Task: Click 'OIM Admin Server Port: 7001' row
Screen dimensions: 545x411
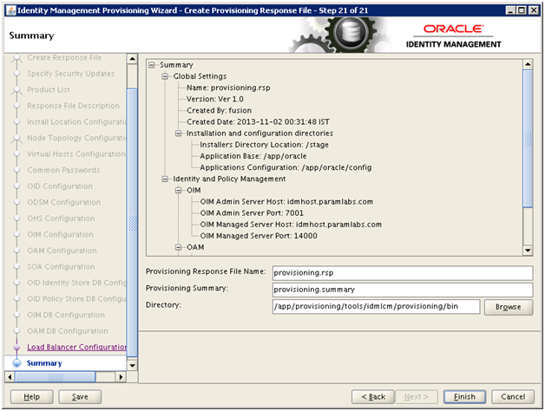Action: tap(252, 213)
